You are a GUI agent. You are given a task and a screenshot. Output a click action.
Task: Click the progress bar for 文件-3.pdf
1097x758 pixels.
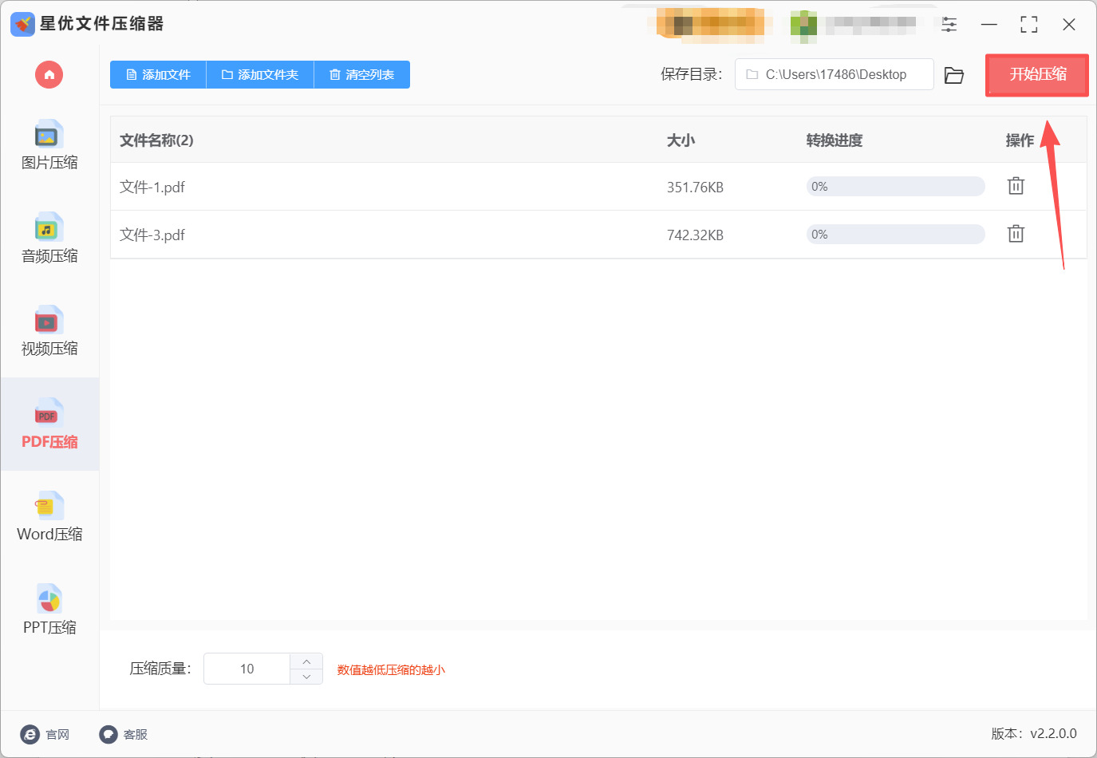click(x=895, y=235)
